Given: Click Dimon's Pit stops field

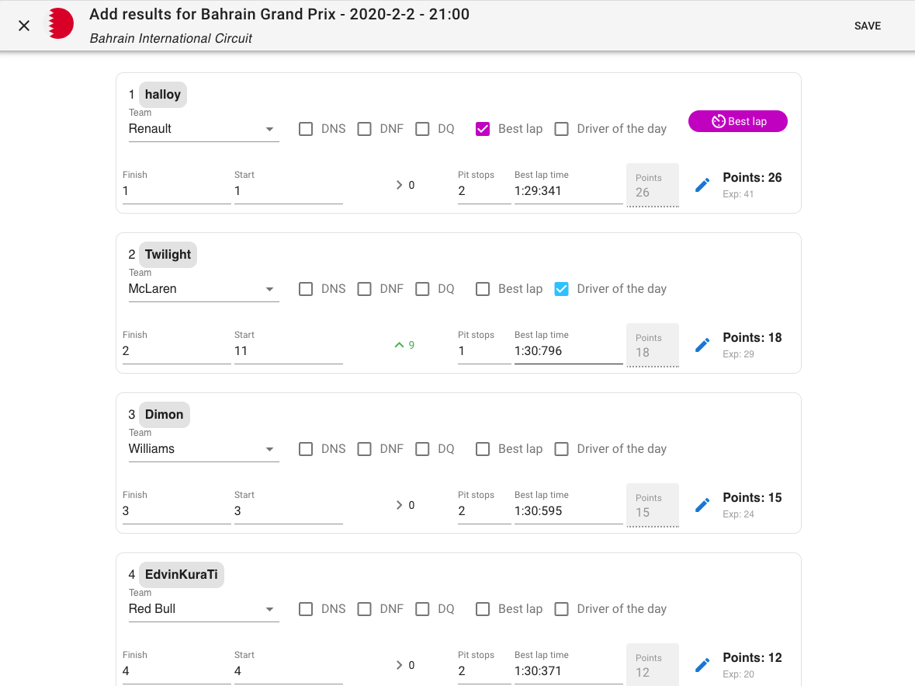Looking at the screenshot, I should pyautogui.click(x=483, y=511).
